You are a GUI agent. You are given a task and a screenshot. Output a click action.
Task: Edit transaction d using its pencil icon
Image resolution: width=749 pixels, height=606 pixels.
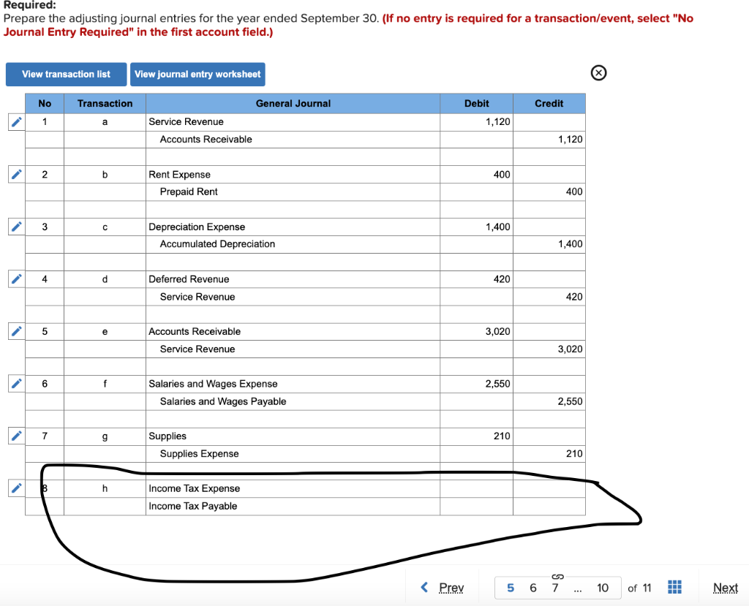16,279
